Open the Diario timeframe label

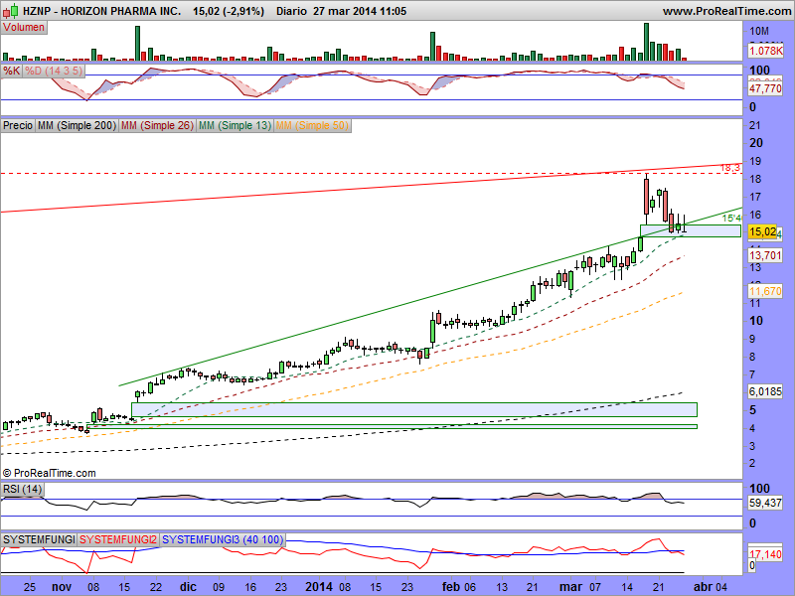click(x=291, y=11)
